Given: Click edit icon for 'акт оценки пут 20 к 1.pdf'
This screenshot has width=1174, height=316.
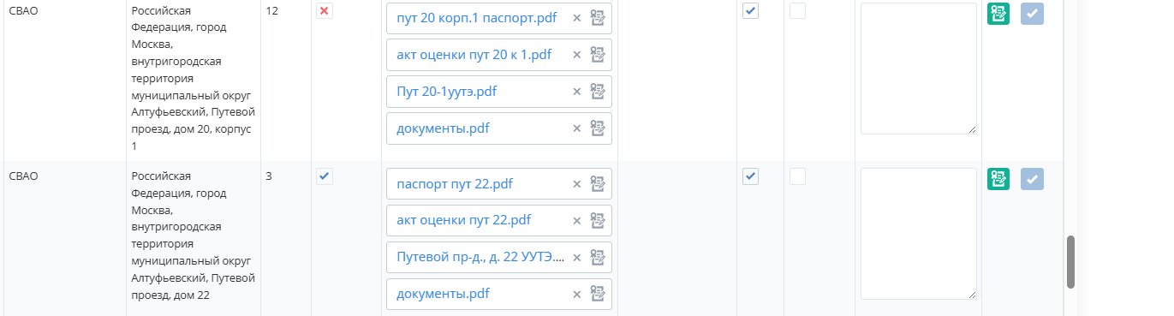Looking at the screenshot, I should click(598, 55).
